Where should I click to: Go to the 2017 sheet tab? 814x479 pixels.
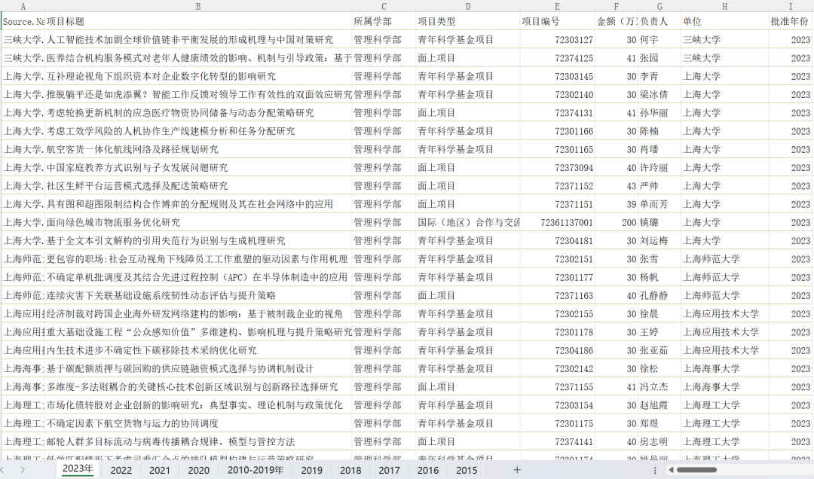point(389,470)
